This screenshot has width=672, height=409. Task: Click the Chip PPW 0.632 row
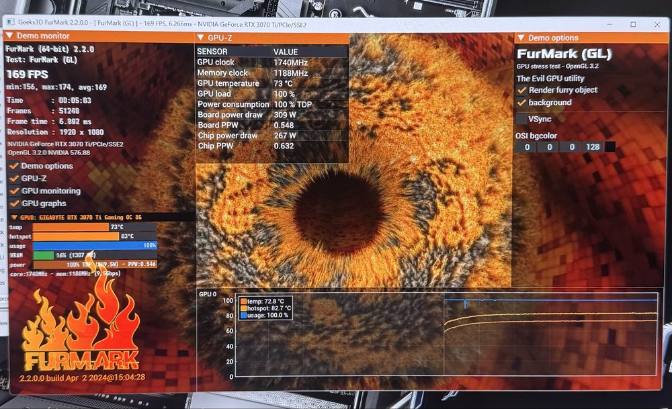click(x=271, y=146)
